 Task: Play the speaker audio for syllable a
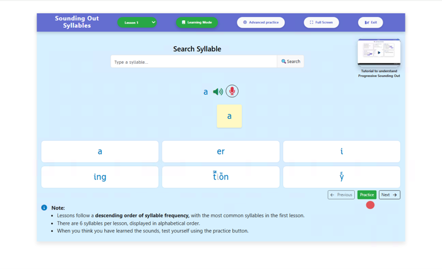click(x=218, y=92)
